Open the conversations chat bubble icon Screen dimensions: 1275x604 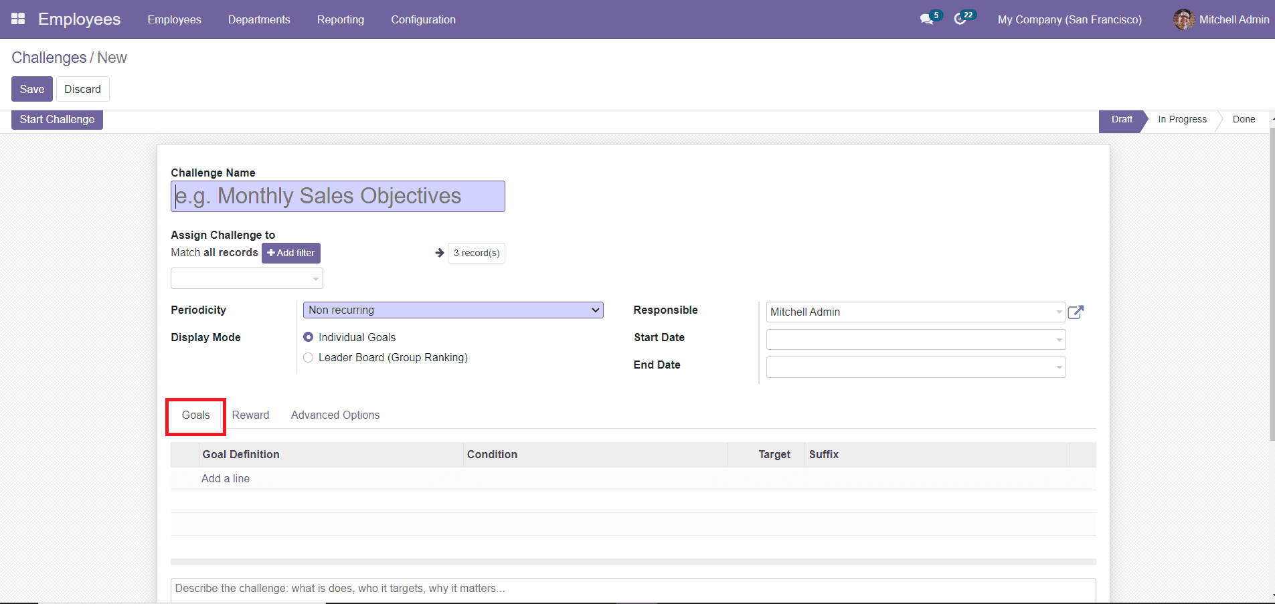[x=927, y=19]
